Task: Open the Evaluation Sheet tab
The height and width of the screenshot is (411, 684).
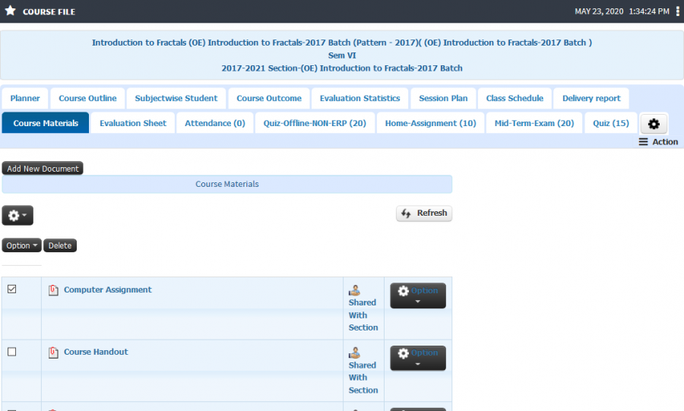Action: 133,123
